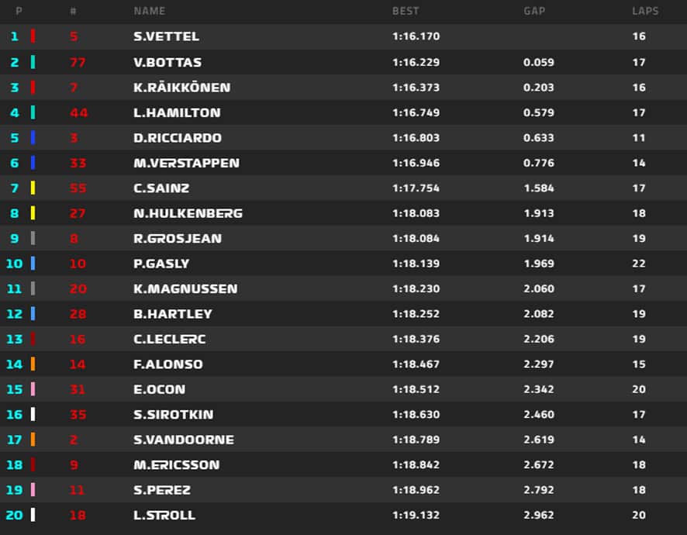The width and height of the screenshot is (687, 535).
Task: Select driver name L.HAMILTON
Action: pyautogui.click(x=177, y=112)
